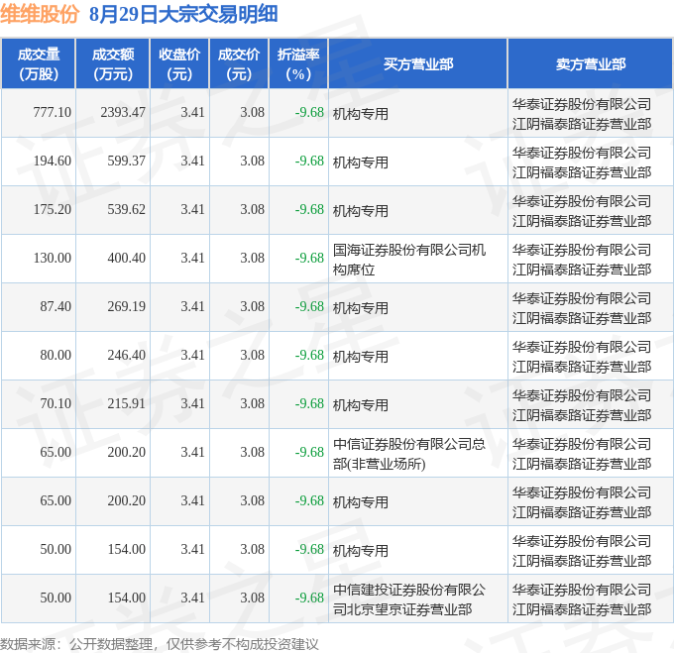Image resolution: width=674 pixels, height=653 pixels.
Task: Click buyer 中信建投证券股份有限公司北京望京证券营业部
Action: click(409, 599)
